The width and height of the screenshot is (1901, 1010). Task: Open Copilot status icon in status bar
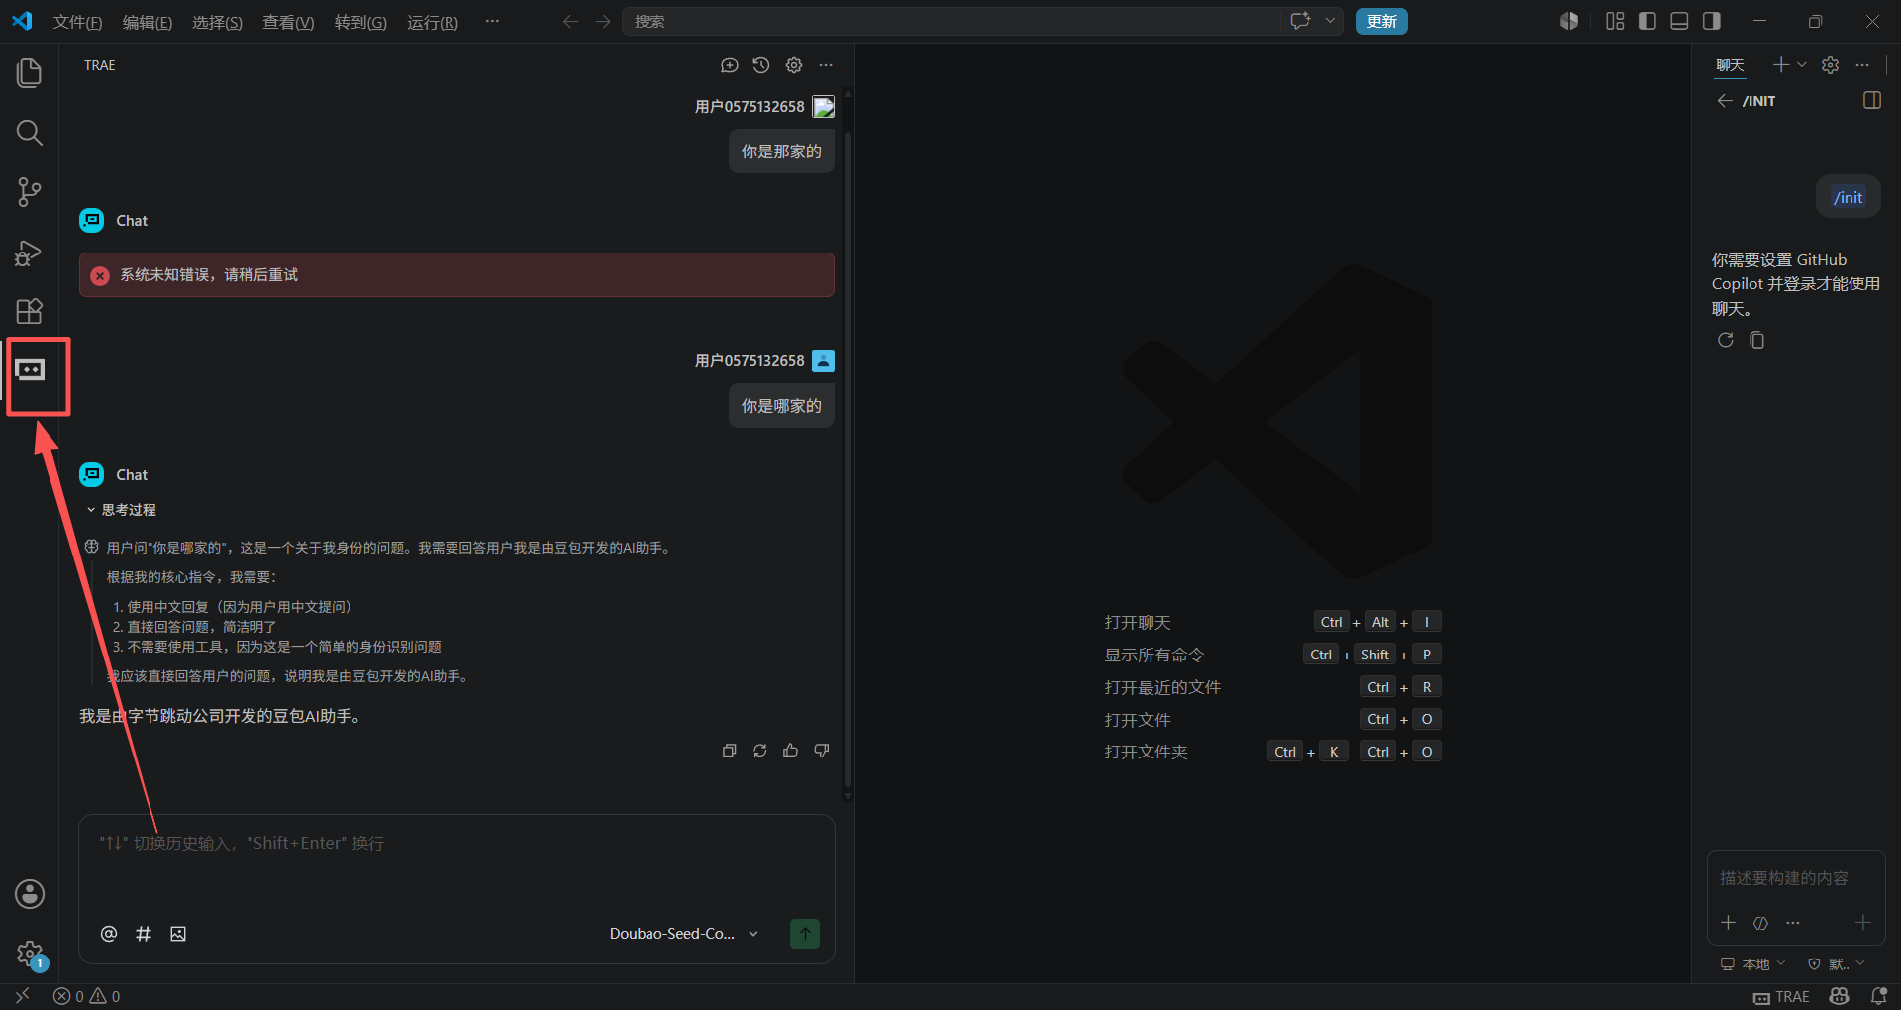[x=1840, y=996]
